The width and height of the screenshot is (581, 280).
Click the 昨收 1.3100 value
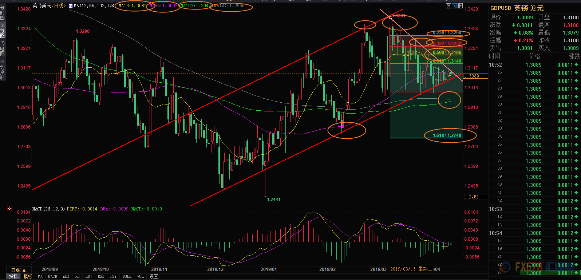tap(570, 40)
